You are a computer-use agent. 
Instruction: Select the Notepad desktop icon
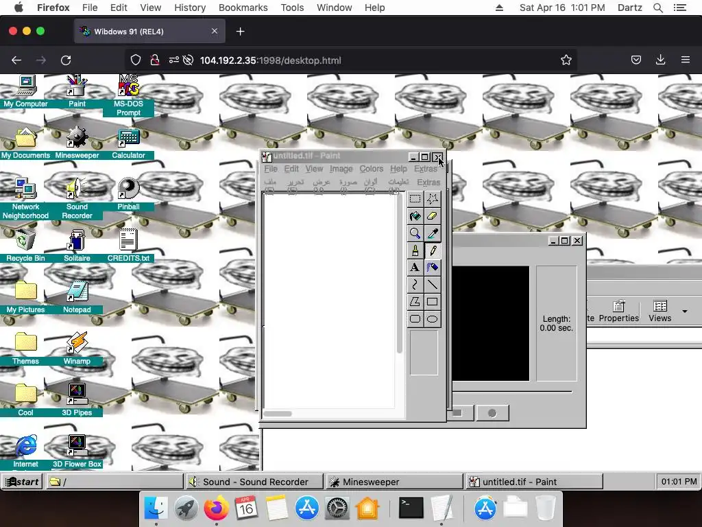tap(77, 297)
